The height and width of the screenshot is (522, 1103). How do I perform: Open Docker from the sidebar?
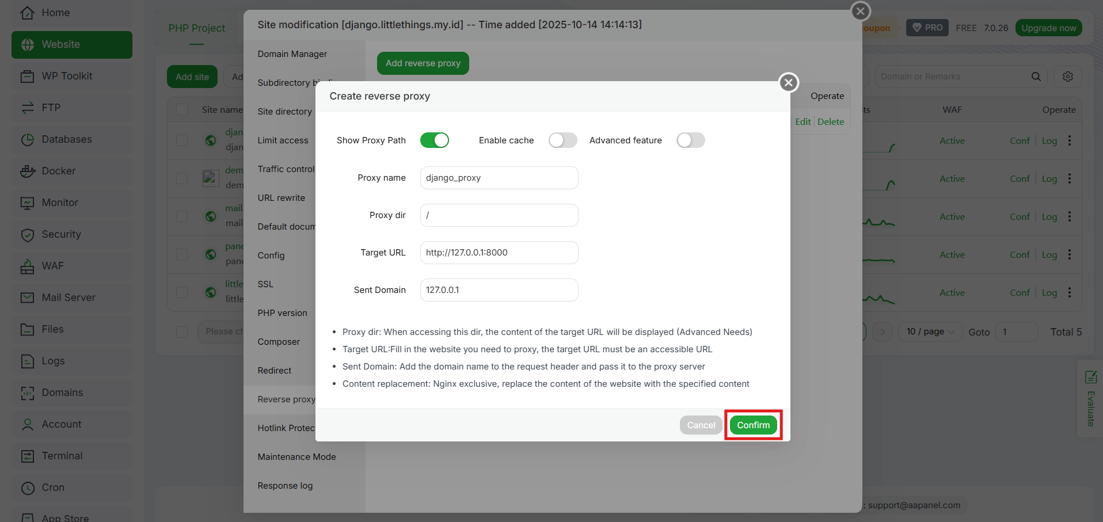pyautogui.click(x=72, y=171)
